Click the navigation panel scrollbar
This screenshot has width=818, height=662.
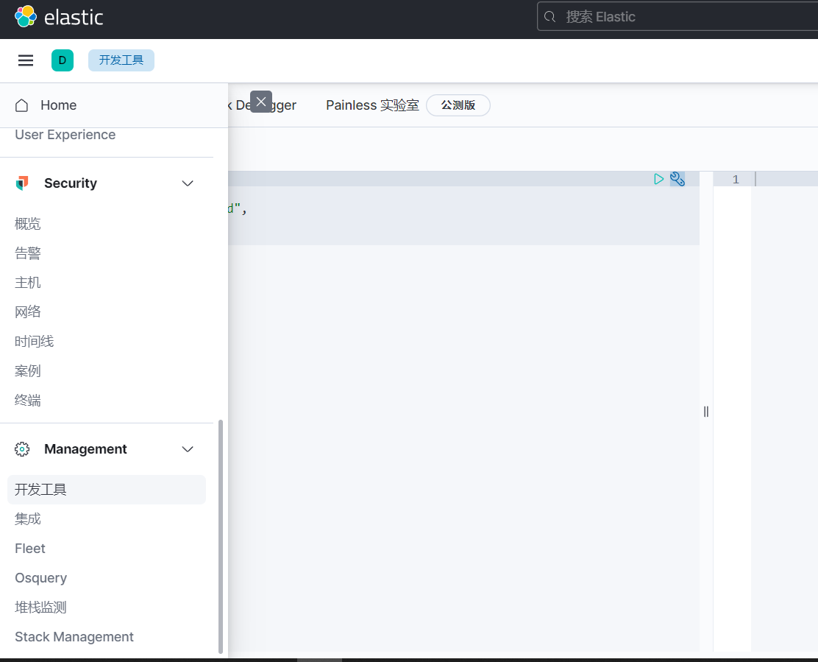pyautogui.click(x=221, y=536)
